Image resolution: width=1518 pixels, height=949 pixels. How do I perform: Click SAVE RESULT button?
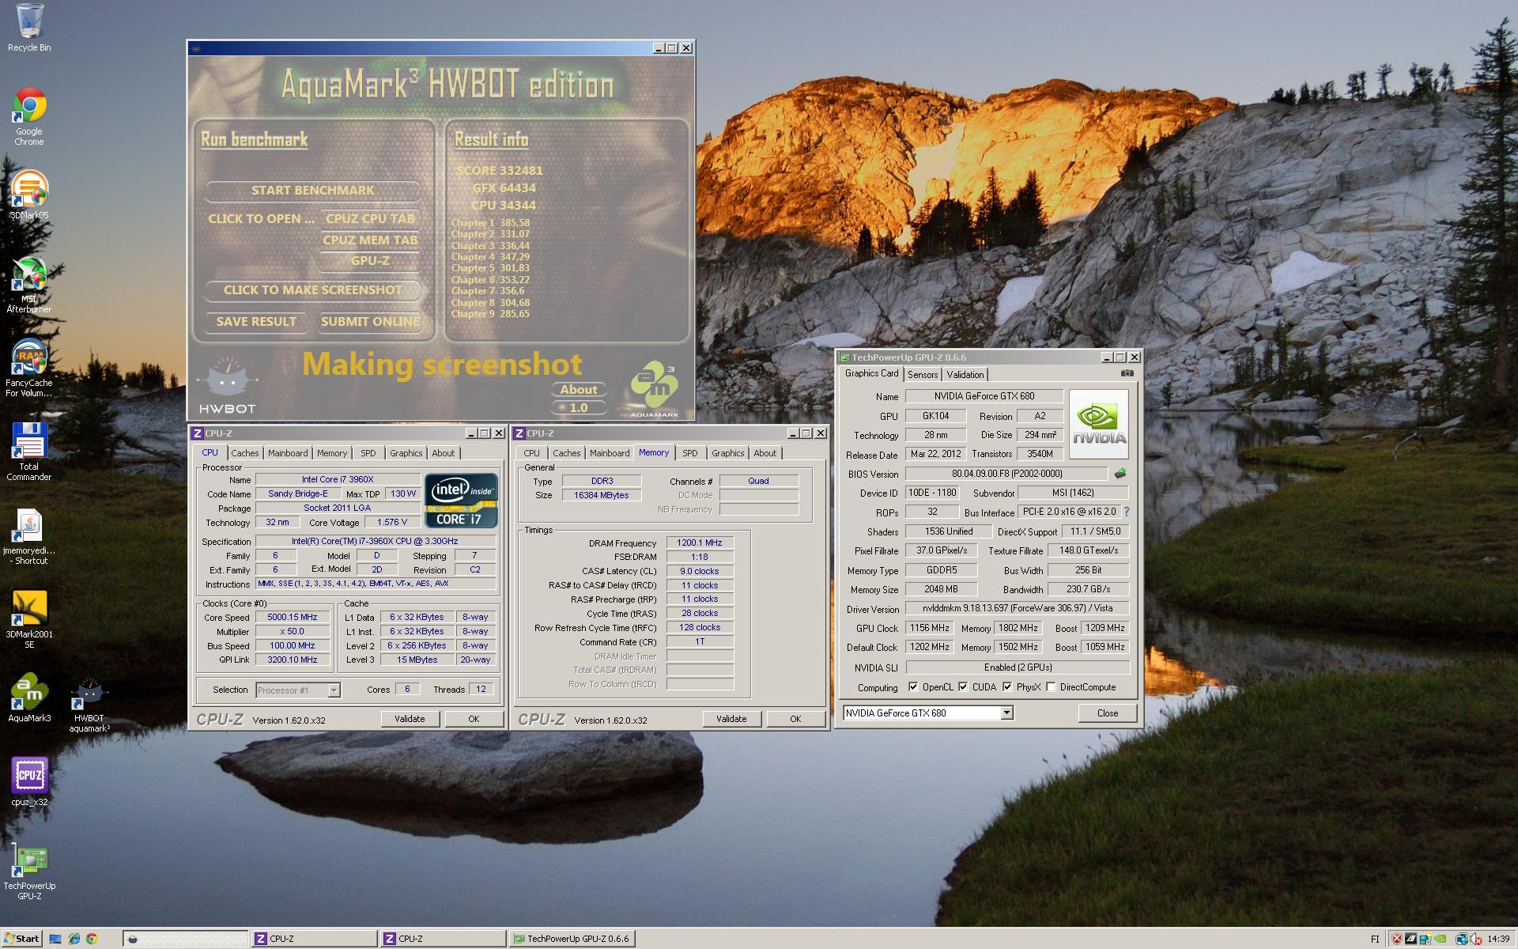[256, 322]
